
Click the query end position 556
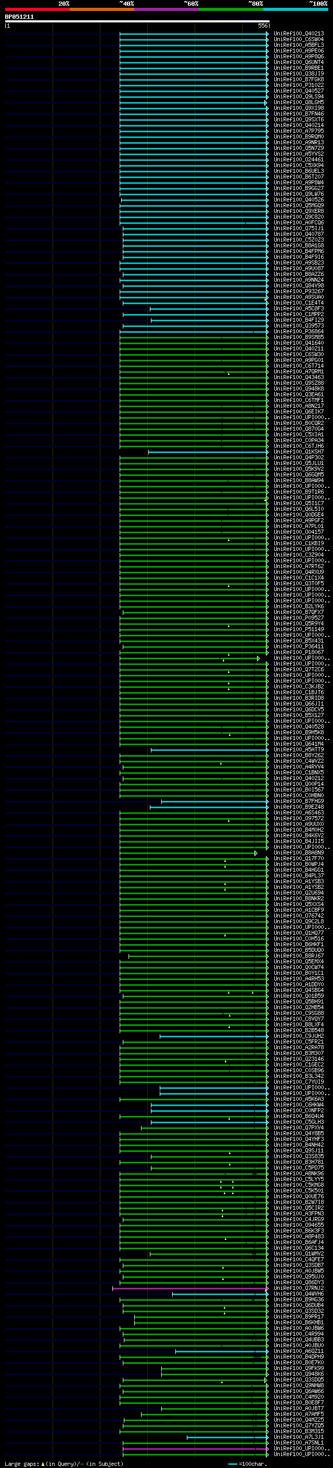pos(262,26)
